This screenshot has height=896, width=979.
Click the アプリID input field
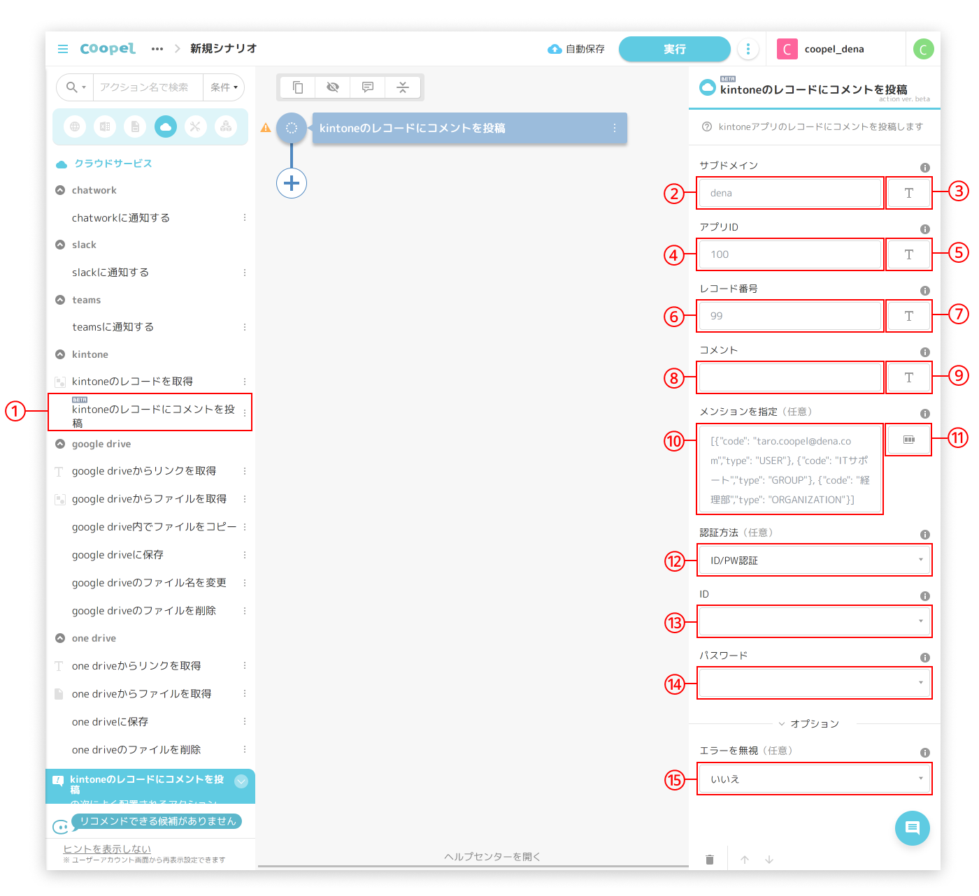click(789, 254)
